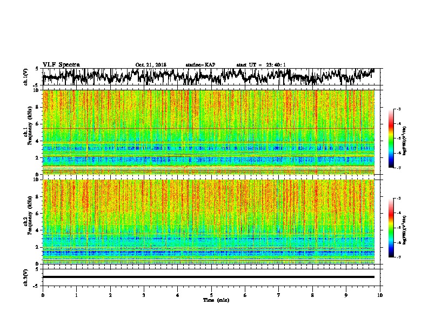Click time axis tick label "2"
This screenshot has width=428, height=331.
tap(110, 295)
